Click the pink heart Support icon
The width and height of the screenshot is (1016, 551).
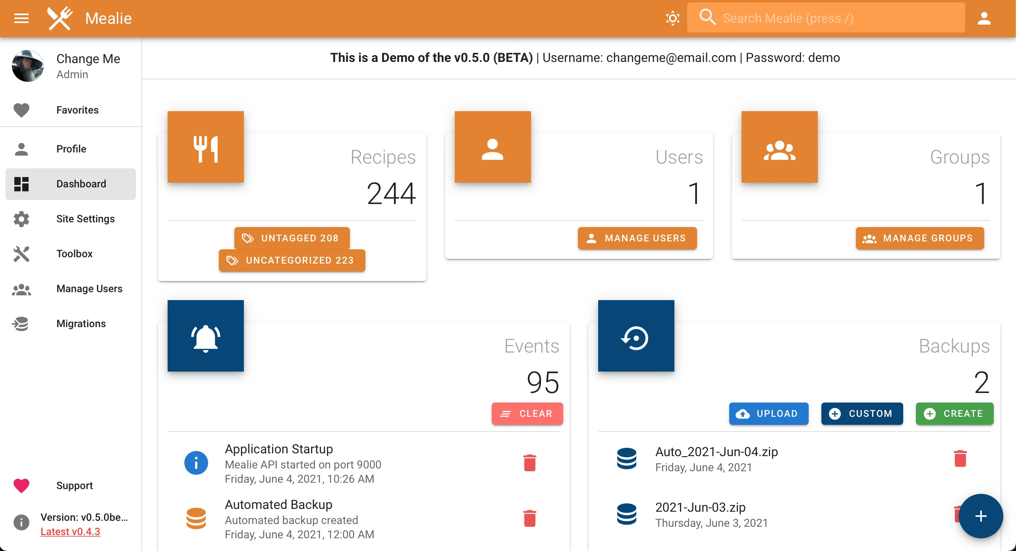tap(21, 486)
